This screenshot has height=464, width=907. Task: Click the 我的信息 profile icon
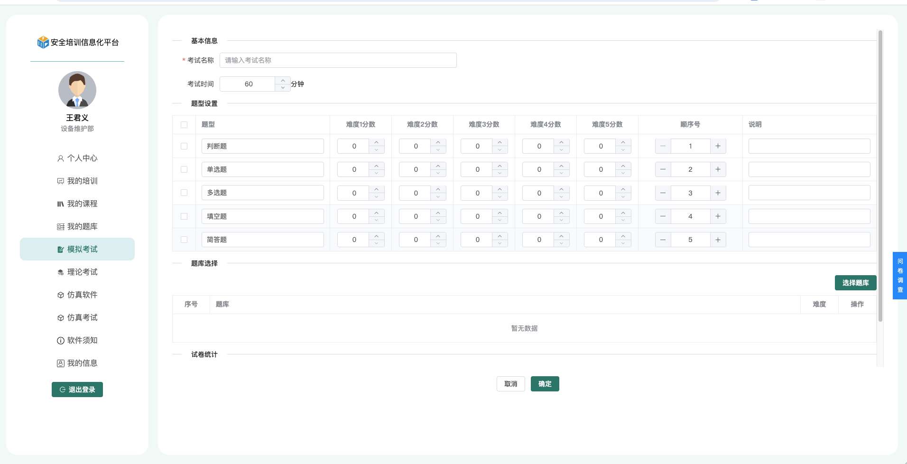pos(61,363)
